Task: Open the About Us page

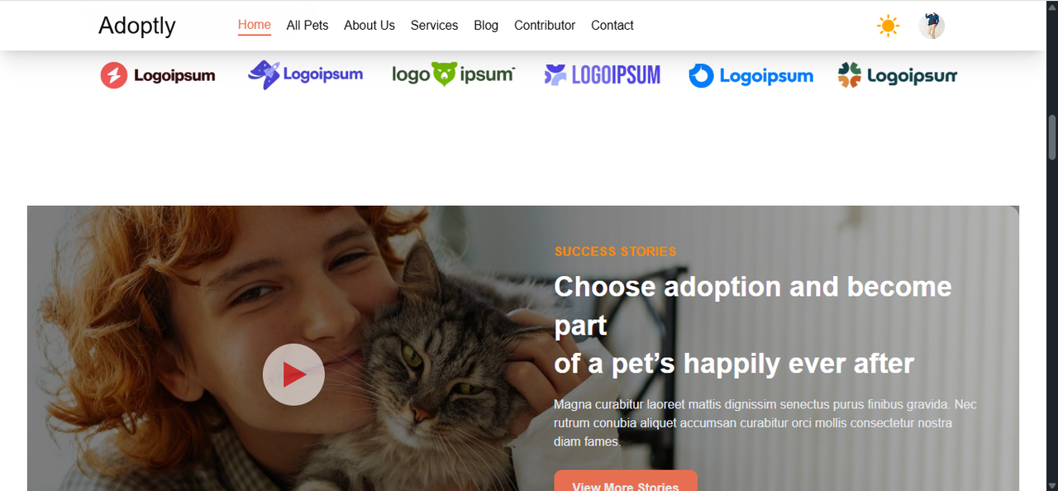Action: pyautogui.click(x=369, y=26)
